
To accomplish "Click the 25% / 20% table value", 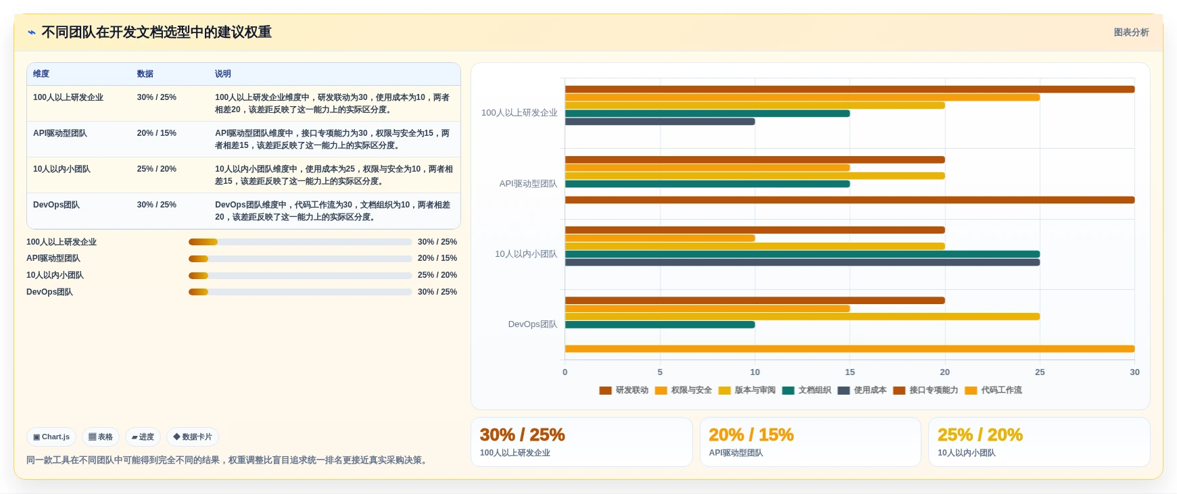I will (157, 169).
